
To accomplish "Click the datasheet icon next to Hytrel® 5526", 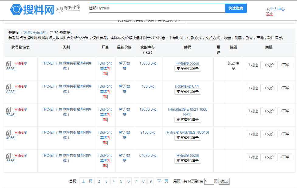I will [8, 63].
